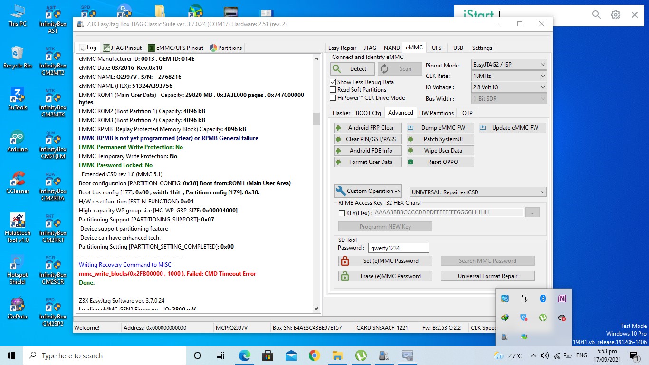Open IO Voltage dropdown
The image size is (649, 365).
[x=509, y=87]
